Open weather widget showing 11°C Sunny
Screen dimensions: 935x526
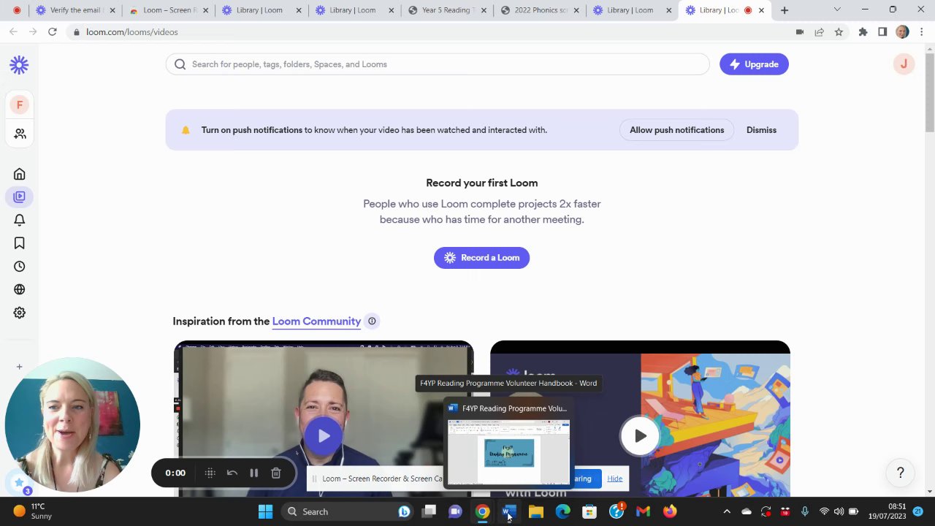coord(33,511)
